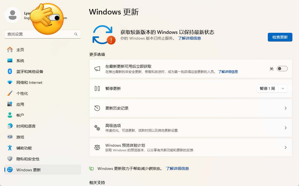
Task: Click the 暂停 1 周 button
Action: [x=267, y=88]
